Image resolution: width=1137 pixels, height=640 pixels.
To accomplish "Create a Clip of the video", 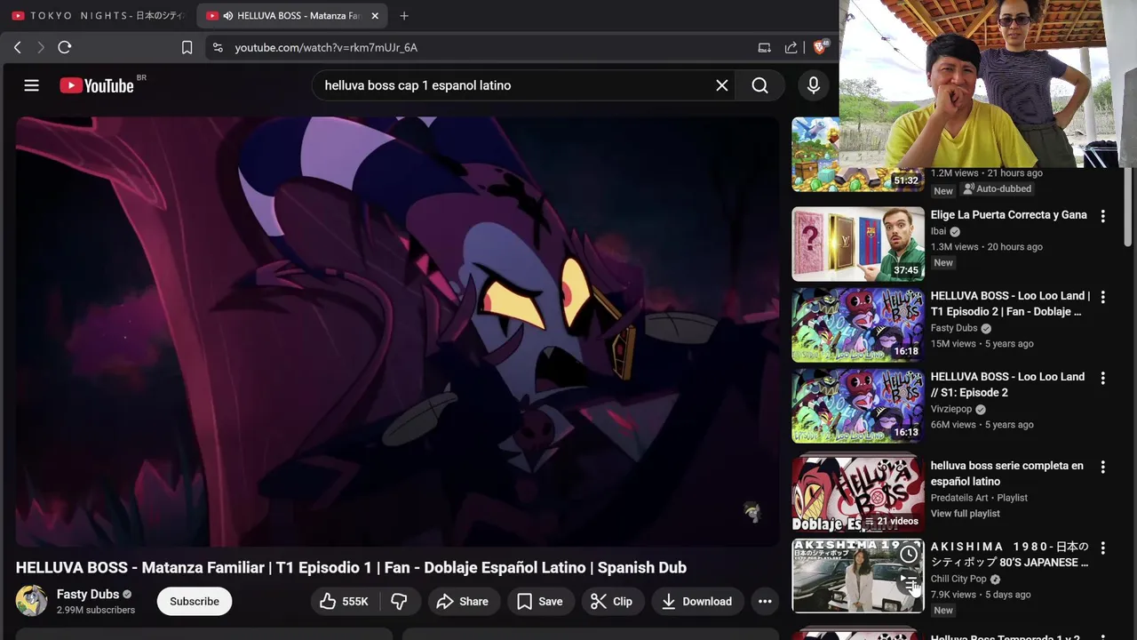I will coord(612,602).
